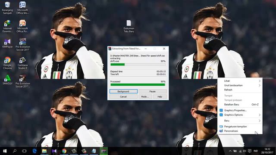Expand Urut berdasarkan submenu arrow
Viewport: 276px width, 155px height.
tap(260, 85)
